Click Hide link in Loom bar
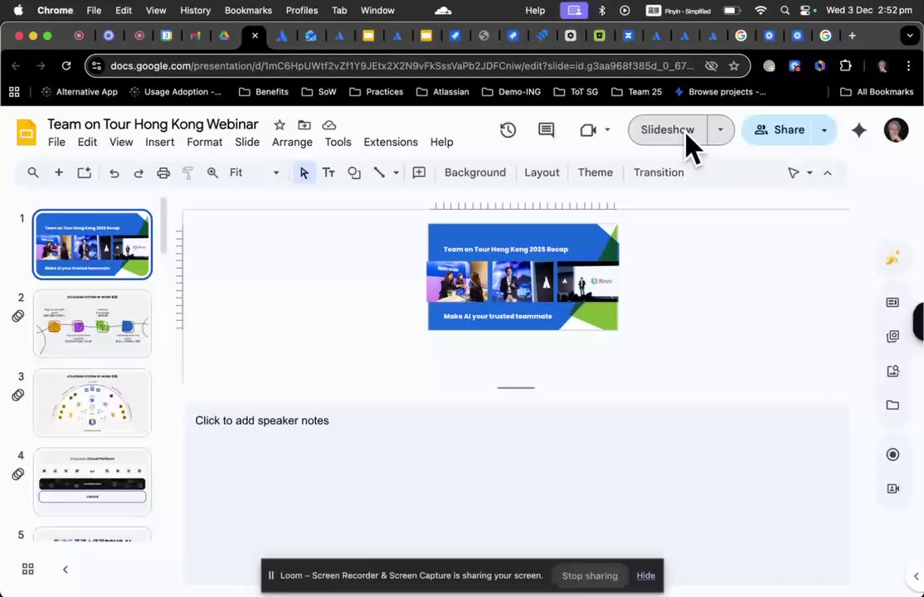Viewport: 924px width, 597px height. [x=646, y=575]
